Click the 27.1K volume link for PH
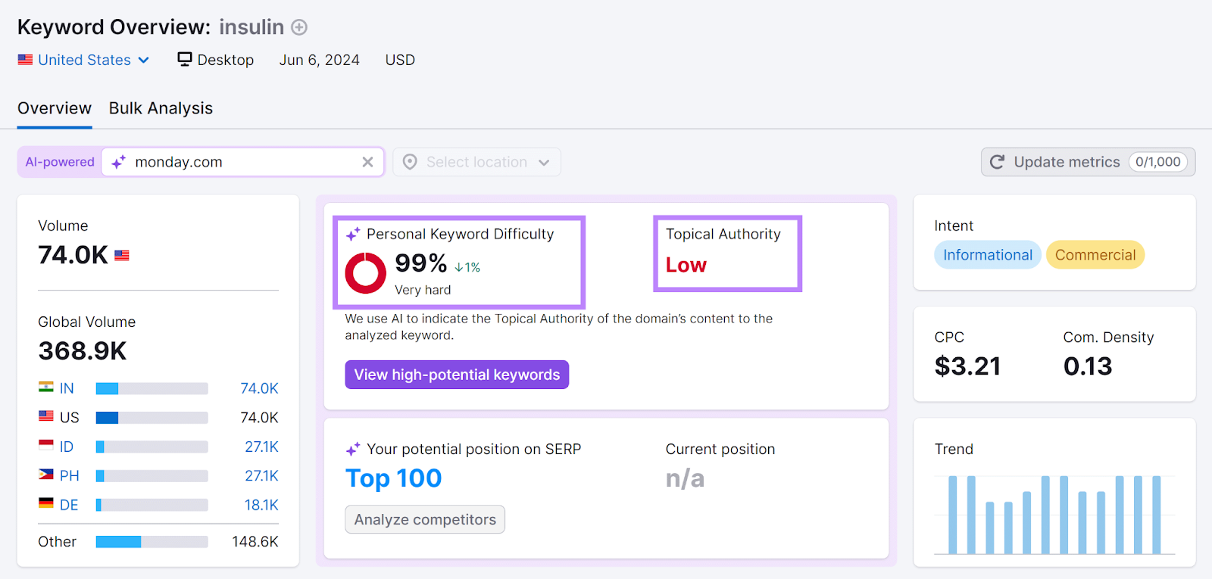The image size is (1212, 579). tap(261, 476)
